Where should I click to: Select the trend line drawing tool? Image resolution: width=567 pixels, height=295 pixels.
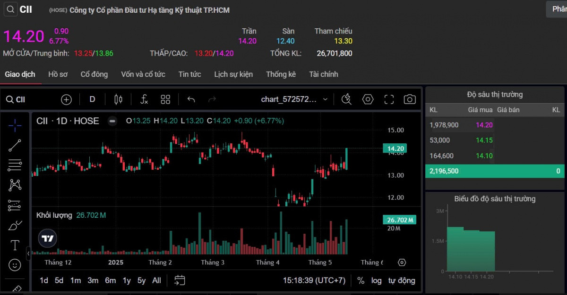click(x=15, y=145)
